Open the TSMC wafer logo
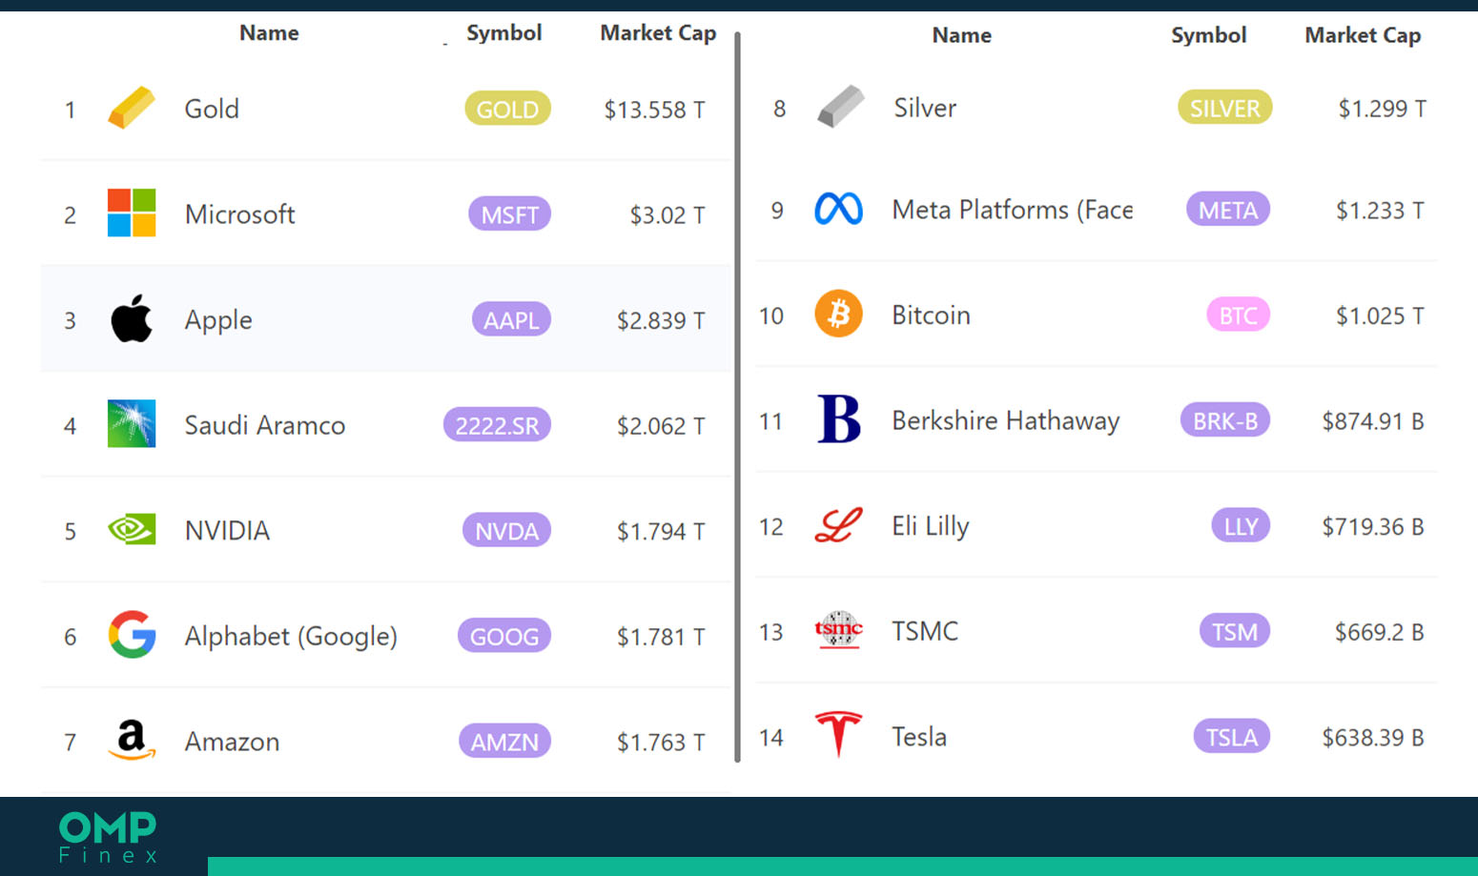 pyautogui.click(x=838, y=630)
